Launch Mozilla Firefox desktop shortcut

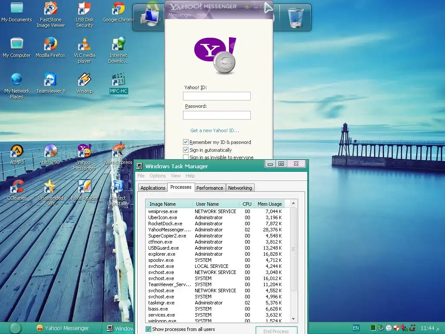pos(50,48)
